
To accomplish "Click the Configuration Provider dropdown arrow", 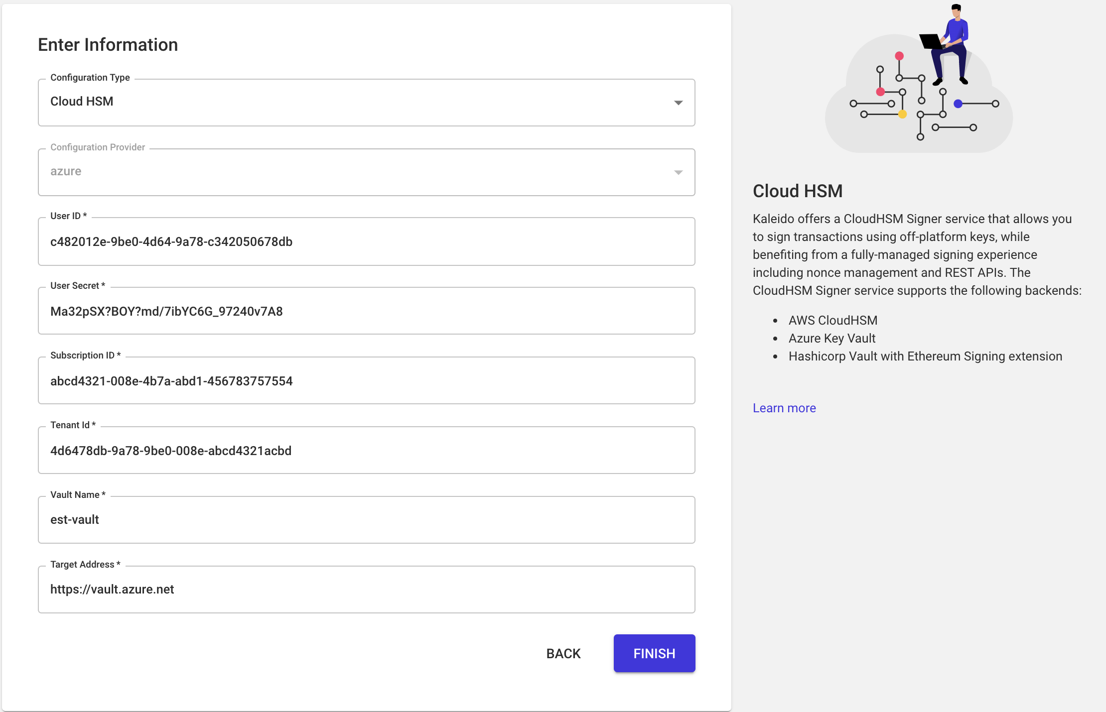I will (x=678, y=172).
